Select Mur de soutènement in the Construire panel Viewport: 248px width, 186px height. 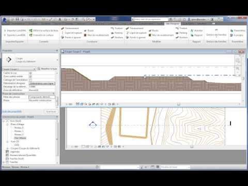click(97, 35)
